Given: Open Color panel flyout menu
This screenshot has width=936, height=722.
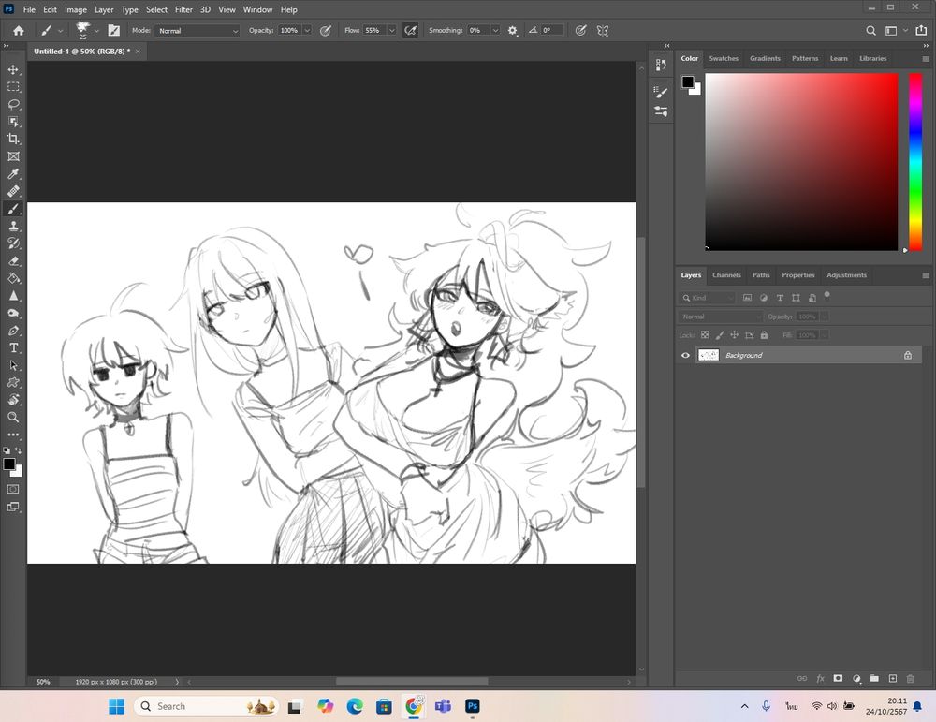Looking at the screenshot, I should [x=926, y=58].
